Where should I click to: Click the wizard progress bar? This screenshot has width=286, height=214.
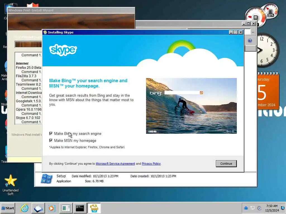coord(28,44)
